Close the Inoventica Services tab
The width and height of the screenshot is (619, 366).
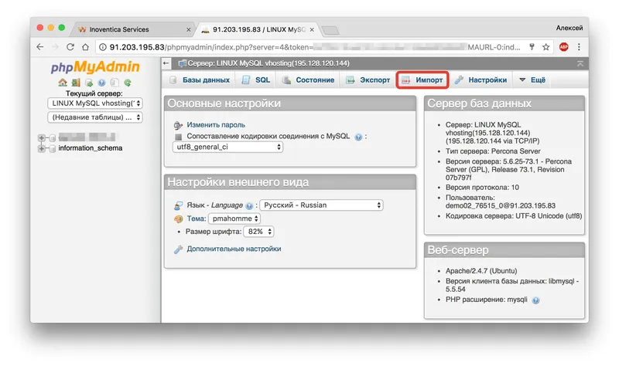point(188,29)
